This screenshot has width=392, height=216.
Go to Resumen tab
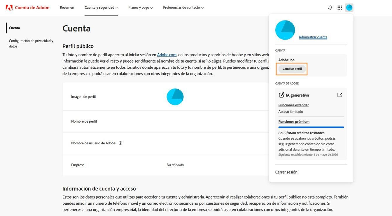pos(67,8)
